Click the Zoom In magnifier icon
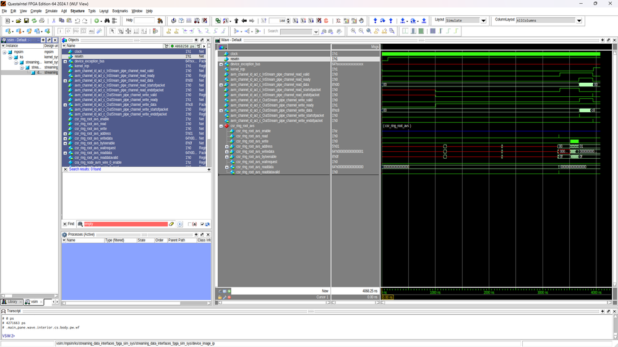The image size is (618, 347). 353,31
